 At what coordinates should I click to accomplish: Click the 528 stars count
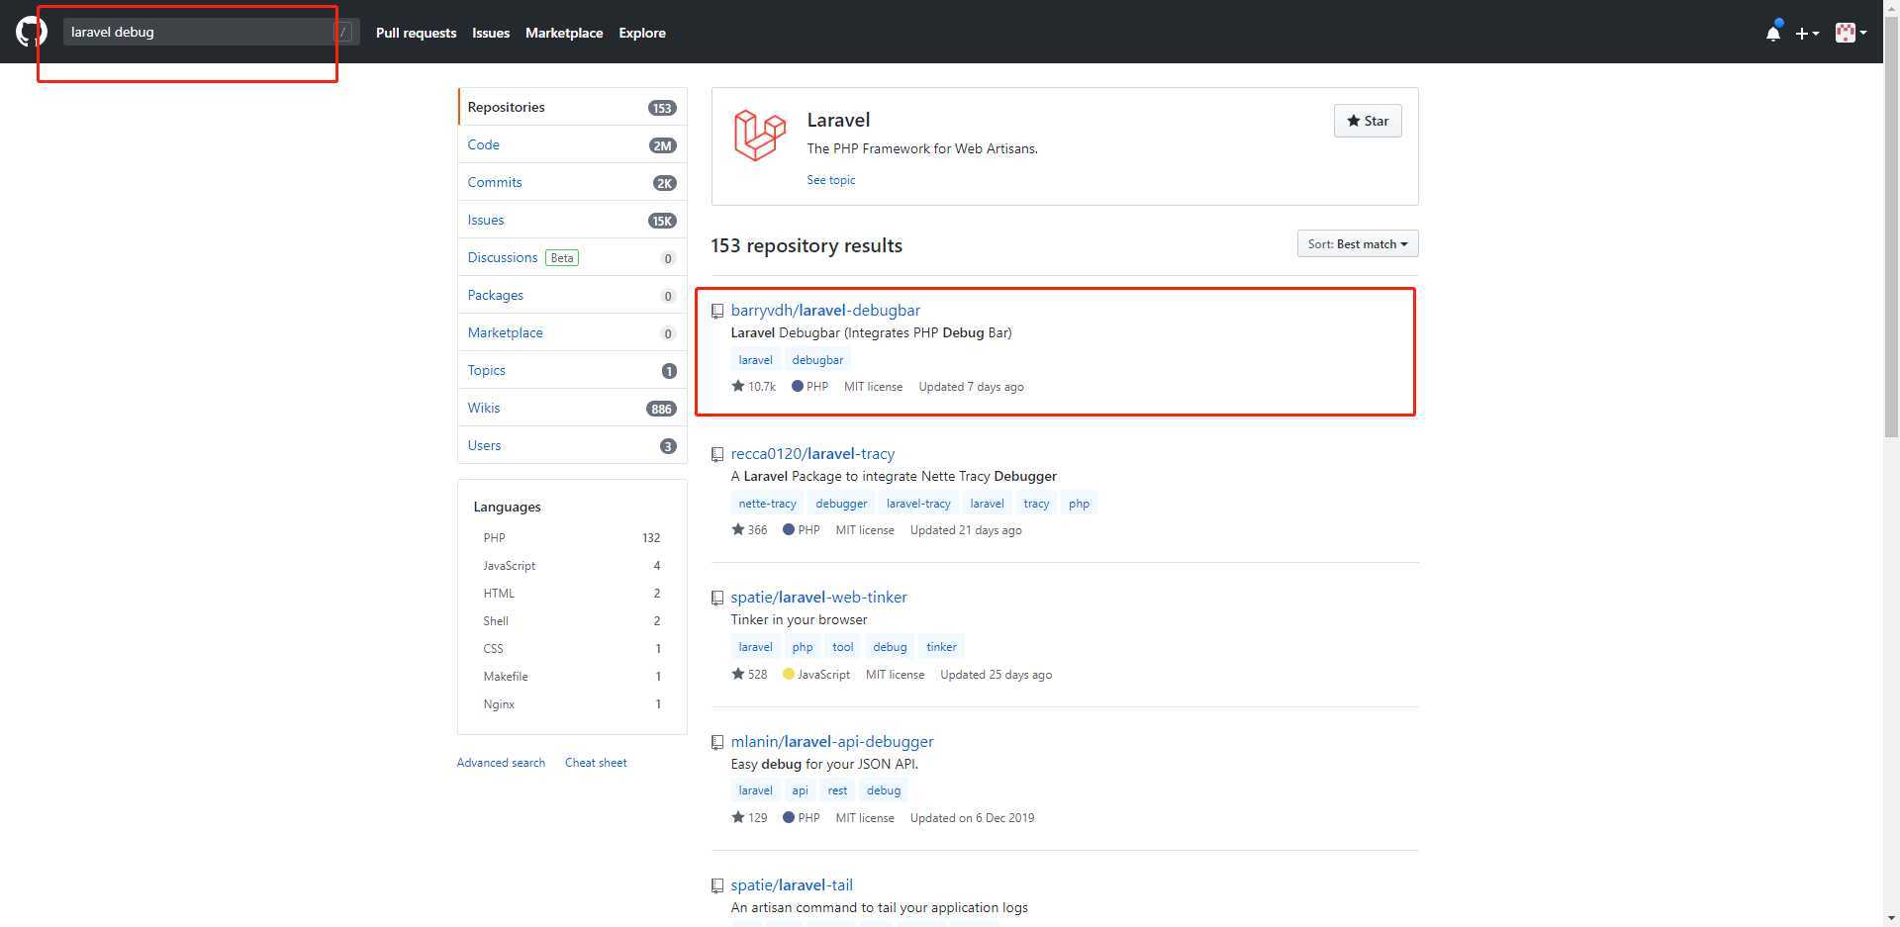pos(750,675)
